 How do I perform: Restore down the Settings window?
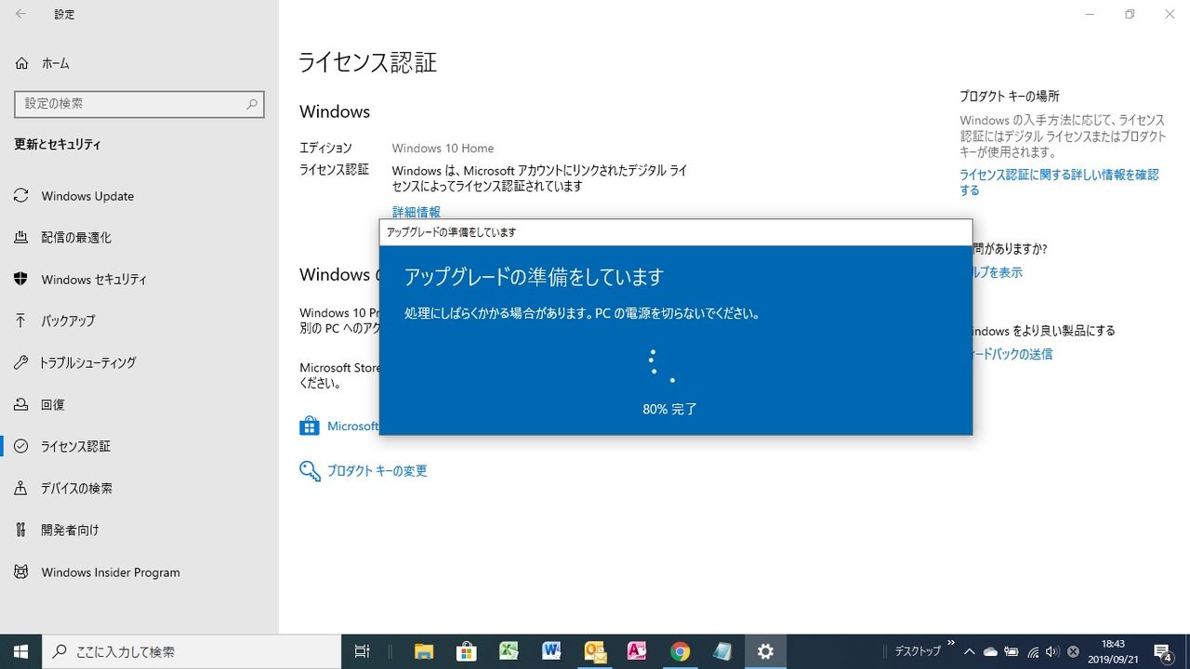[x=1130, y=14]
